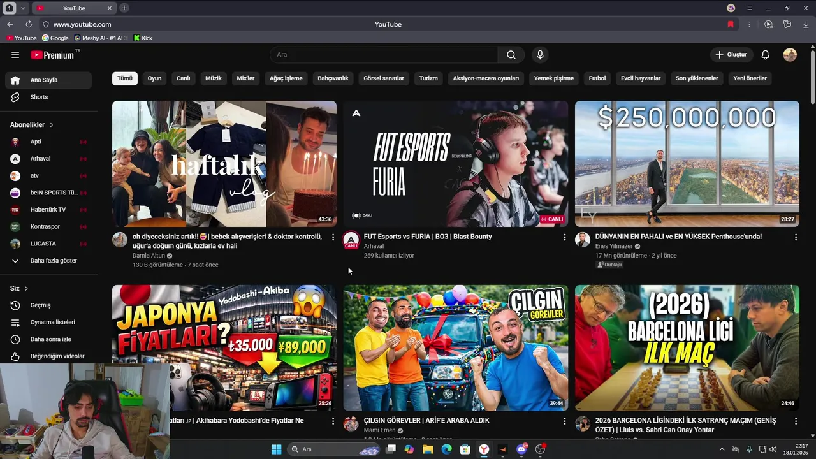816x459 pixels.
Task: Select the Mix'ler filter chip
Action: click(245, 78)
